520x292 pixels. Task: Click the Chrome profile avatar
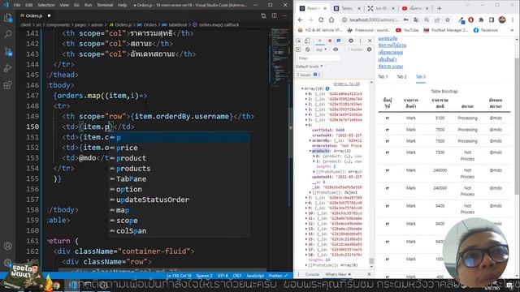[502, 19]
